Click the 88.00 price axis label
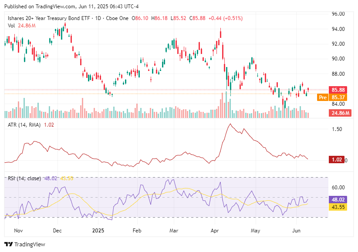 (338, 74)
